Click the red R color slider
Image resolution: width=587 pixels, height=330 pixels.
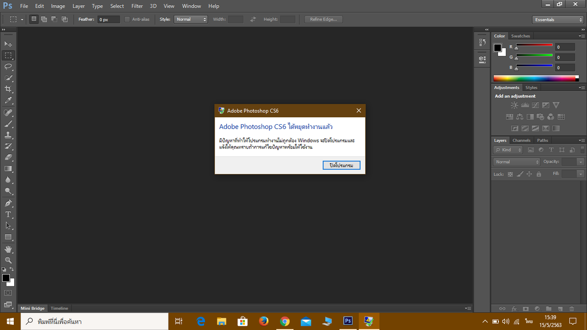[534, 45]
